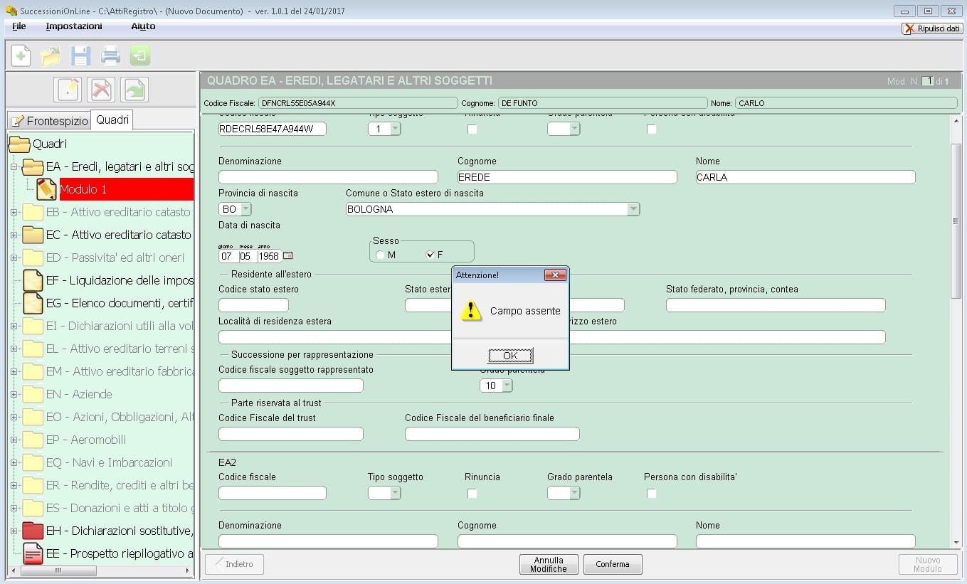This screenshot has width=967, height=584.
Task: Toggle the first heir's disability checkbox
Action: coord(651,129)
